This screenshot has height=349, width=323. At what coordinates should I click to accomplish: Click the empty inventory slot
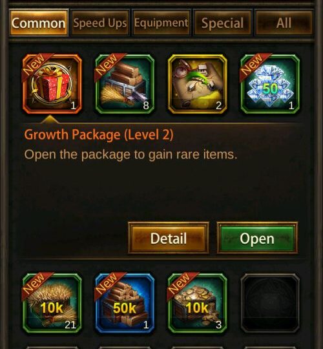270,303
